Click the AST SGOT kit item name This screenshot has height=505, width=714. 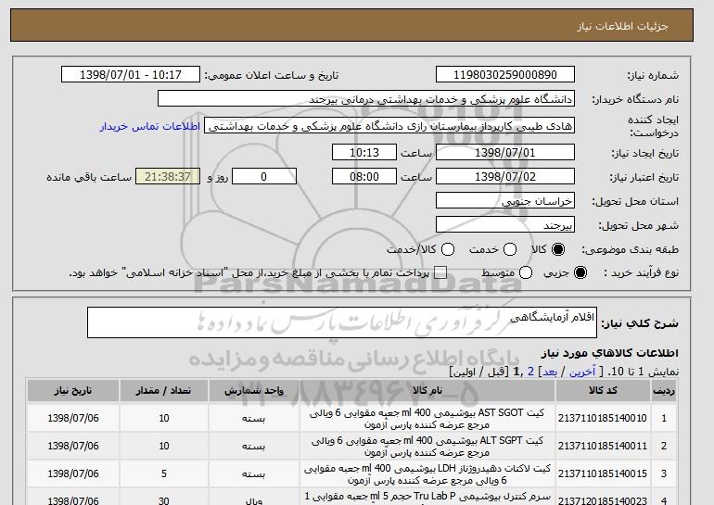point(427,419)
